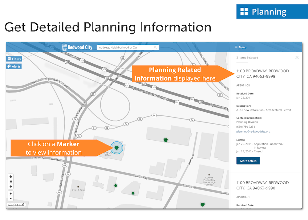Select the polygon draw tool
The height and width of the screenshot is (220, 308).
10,176
